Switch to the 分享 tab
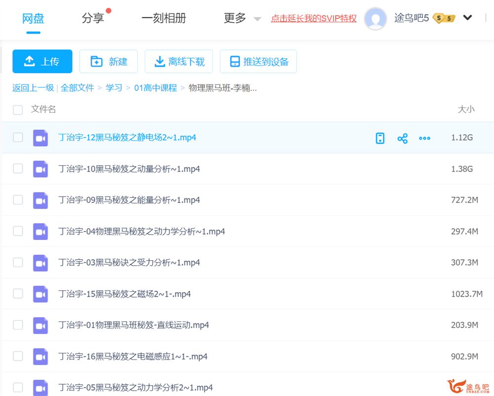The image size is (494, 396). [93, 18]
